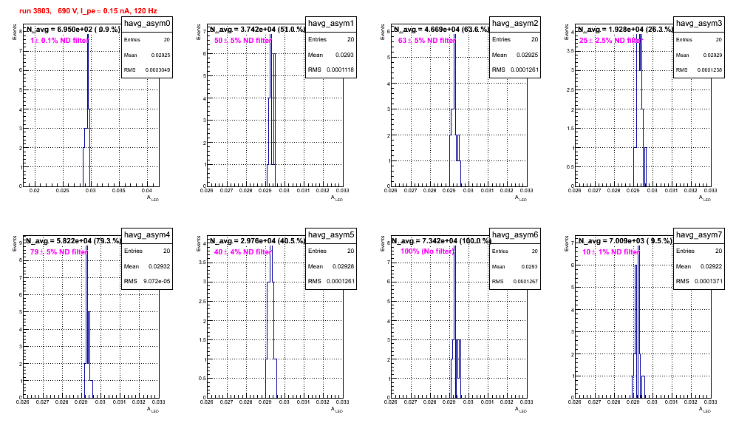This screenshot has width=736, height=423.
Task: Click the A_LED x-axis label under havg_asym0
Action: [x=153, y=199]
